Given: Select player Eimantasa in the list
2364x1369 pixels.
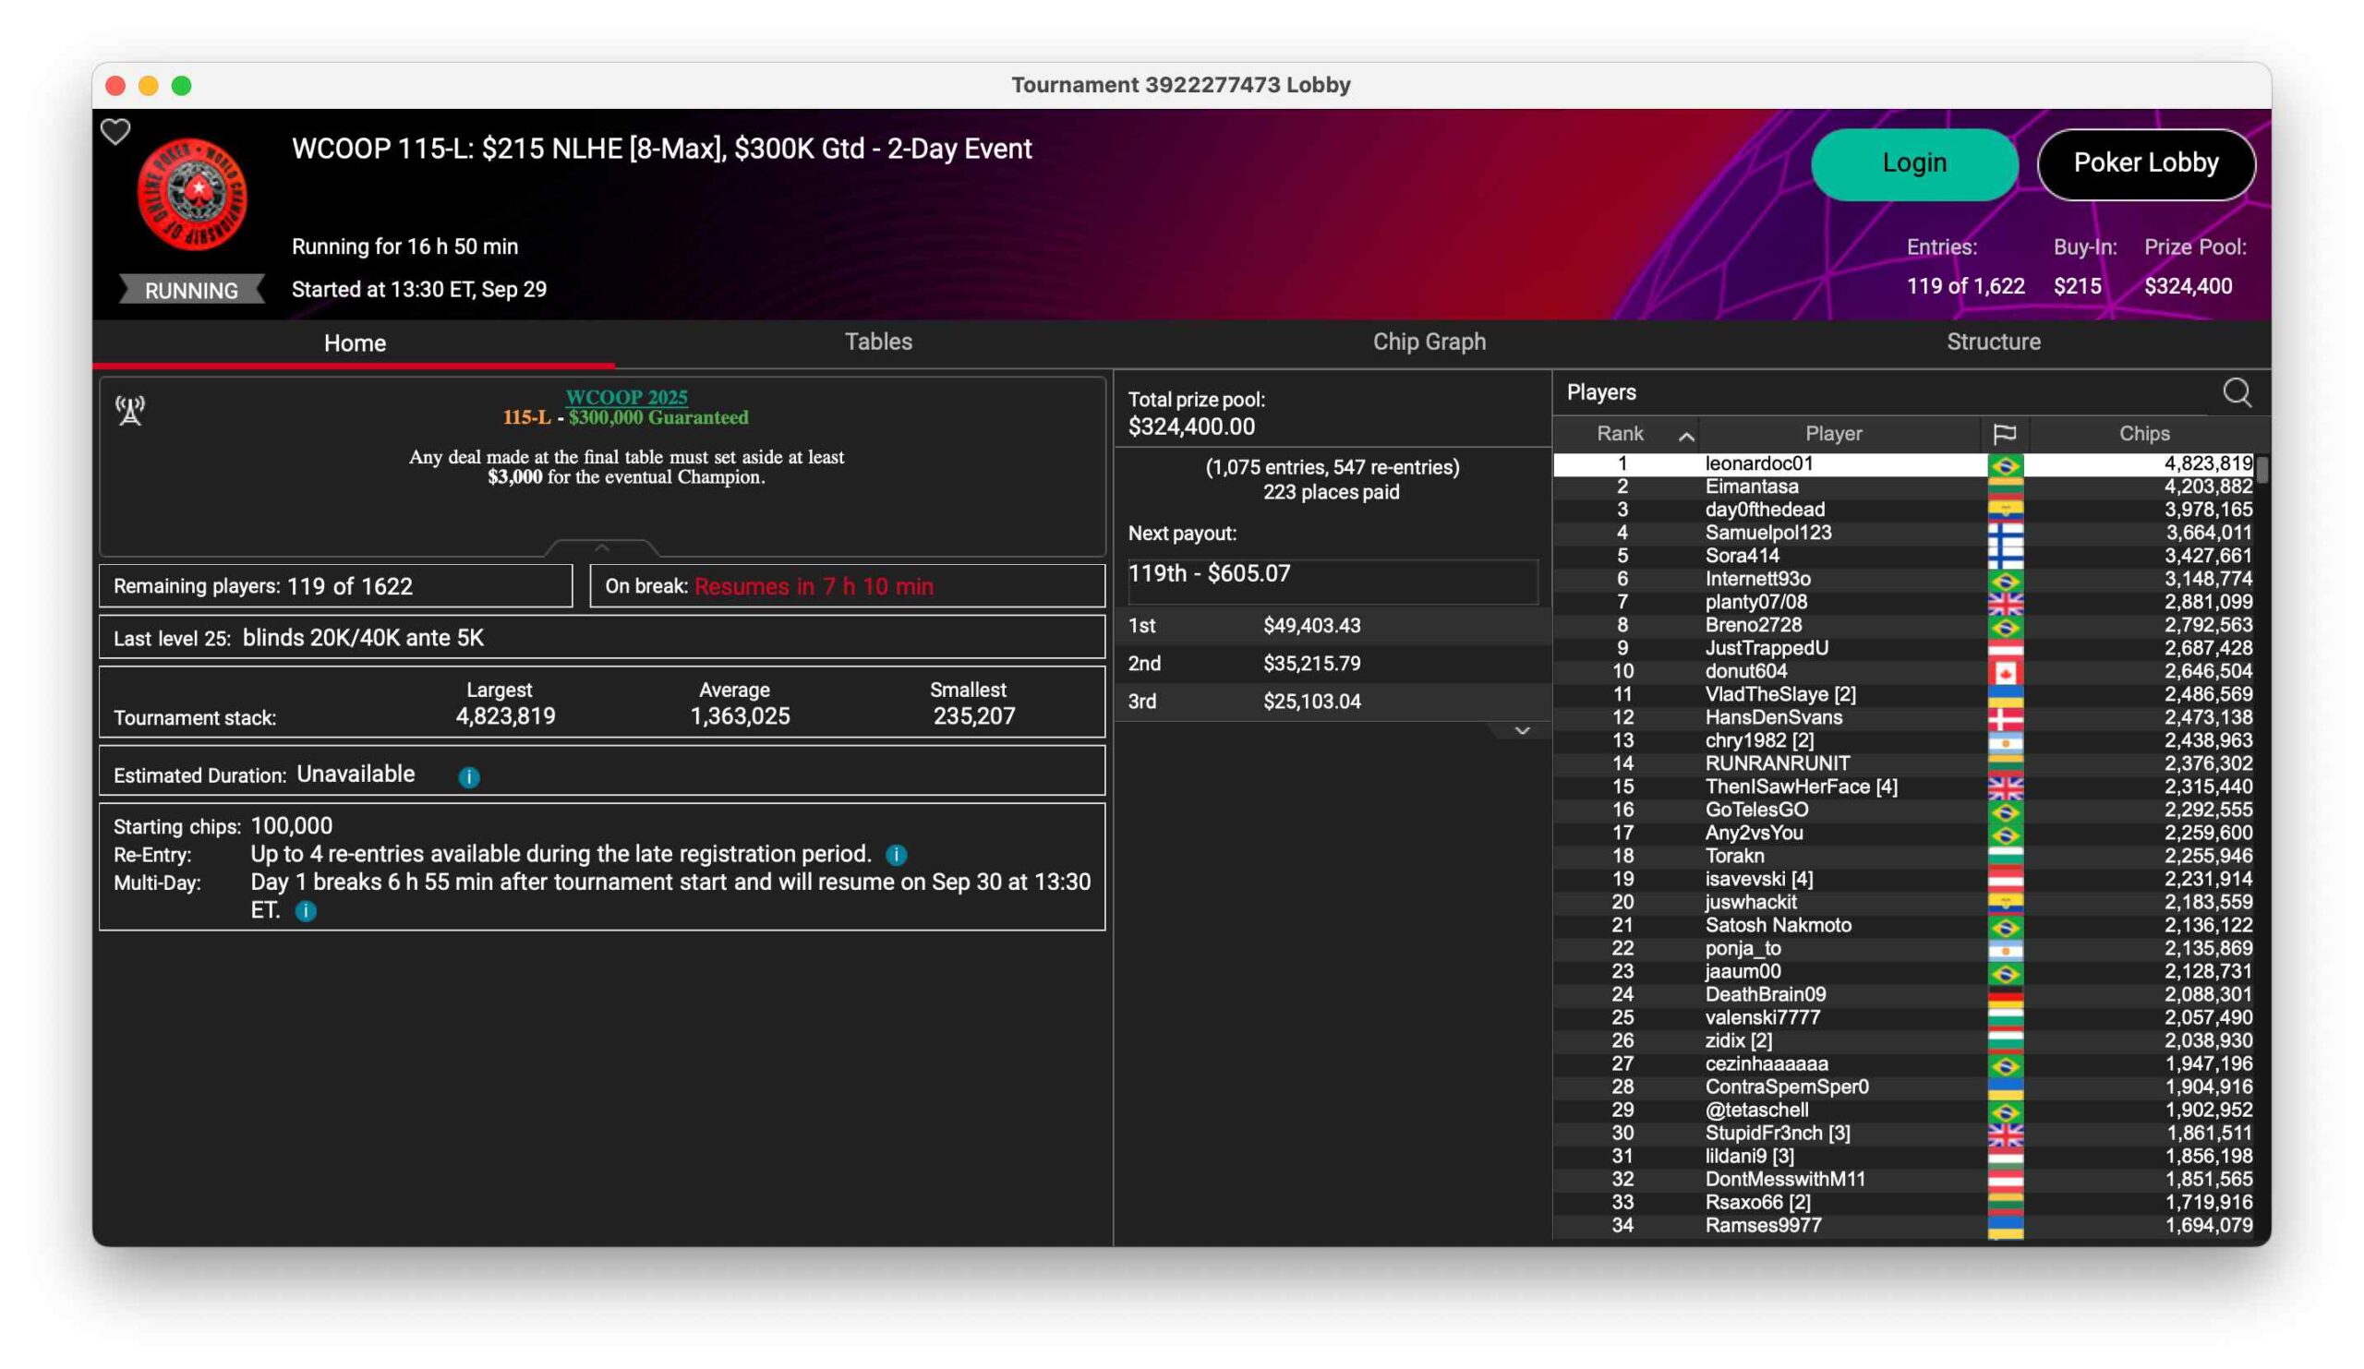Looking at the screenshot, I should (x=1752, y=486).
